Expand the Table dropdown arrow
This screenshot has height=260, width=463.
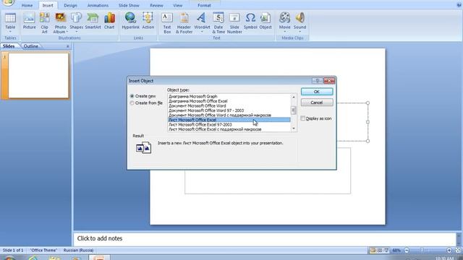pyautogui.click(x=10, y=32)
